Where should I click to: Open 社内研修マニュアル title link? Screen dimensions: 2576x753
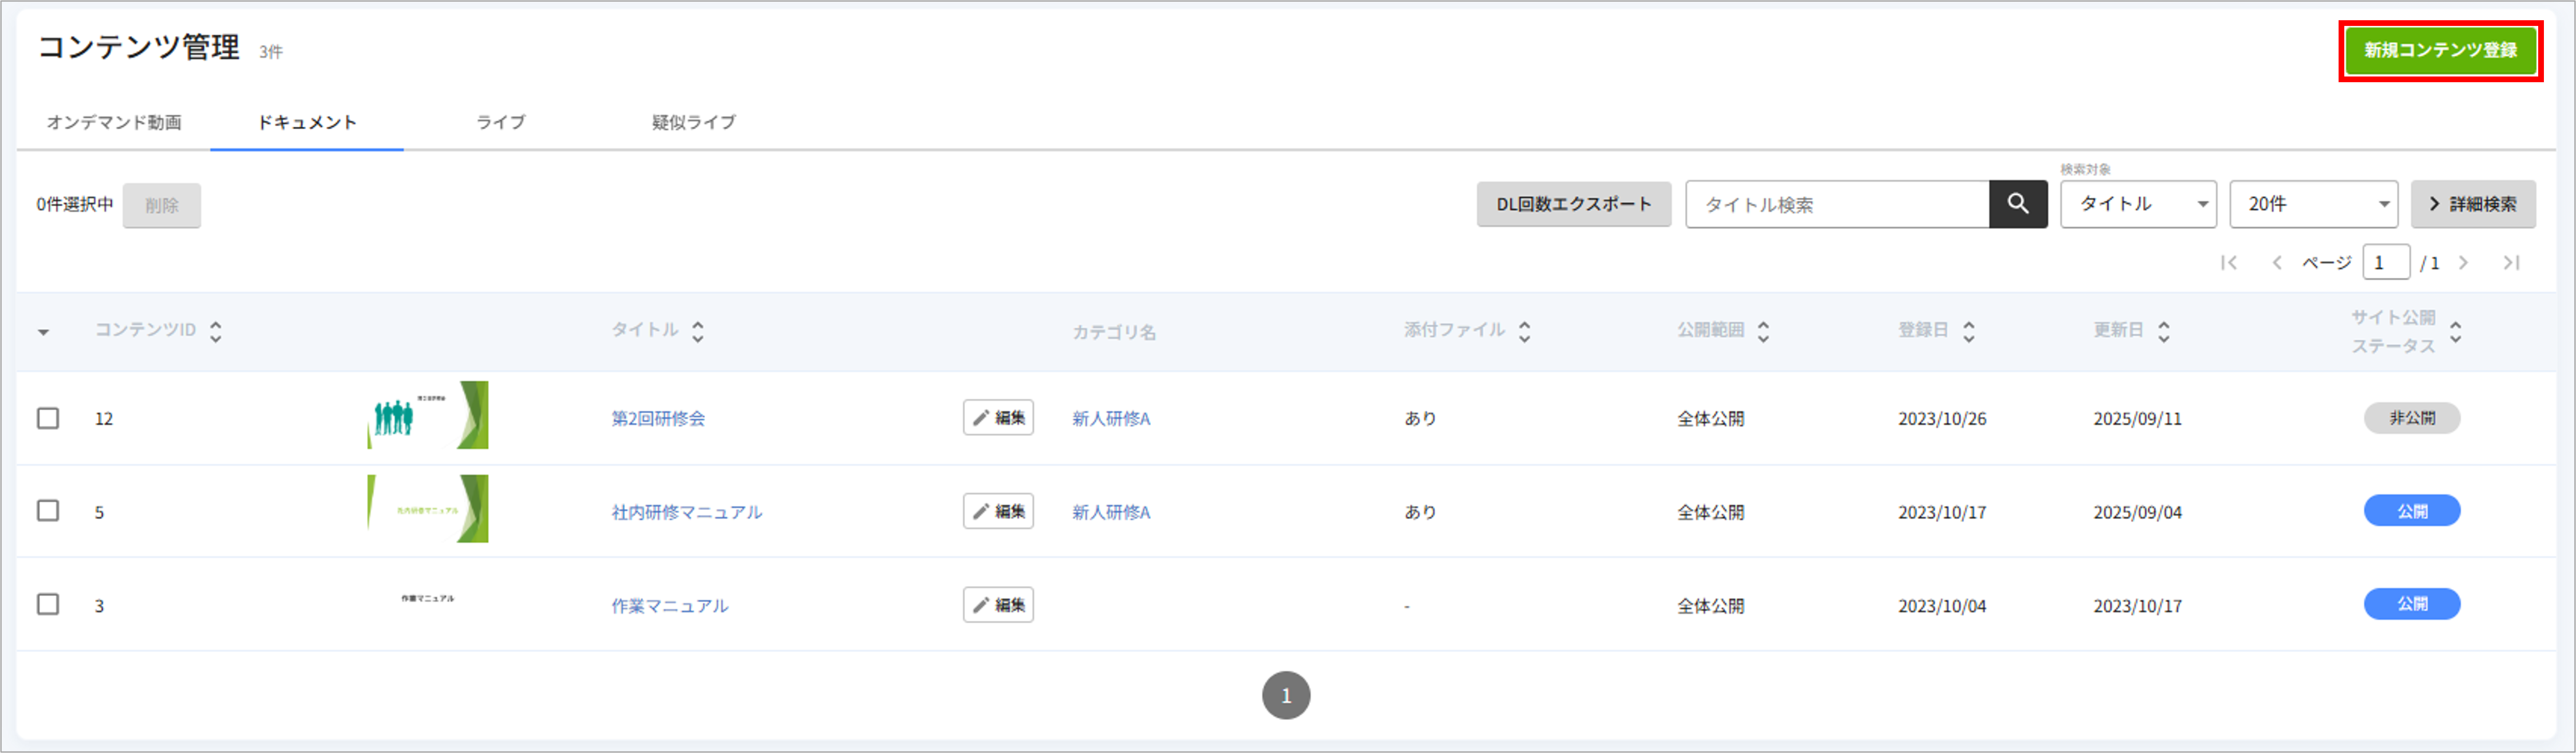click(687, 512)
